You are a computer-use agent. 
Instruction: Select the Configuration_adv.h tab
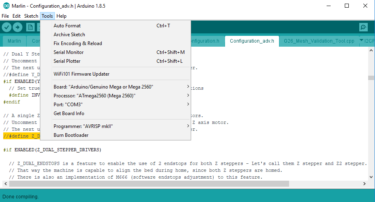click(252, 41)
